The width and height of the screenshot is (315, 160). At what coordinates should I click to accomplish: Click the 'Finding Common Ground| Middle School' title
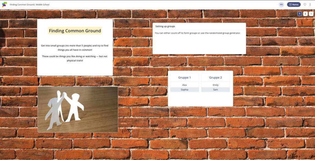pyautogui.click(x=30, y=5)
